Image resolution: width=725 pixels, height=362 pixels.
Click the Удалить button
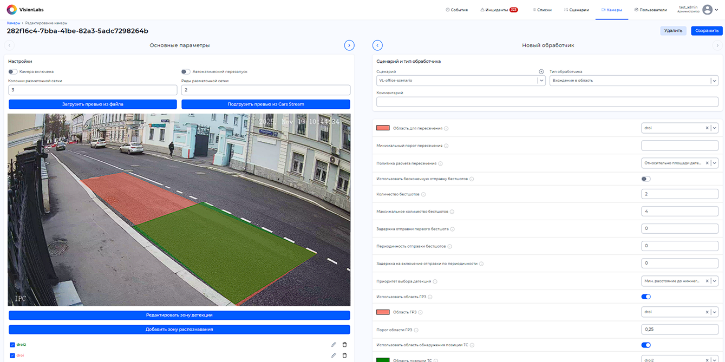(x=673, y=31)
